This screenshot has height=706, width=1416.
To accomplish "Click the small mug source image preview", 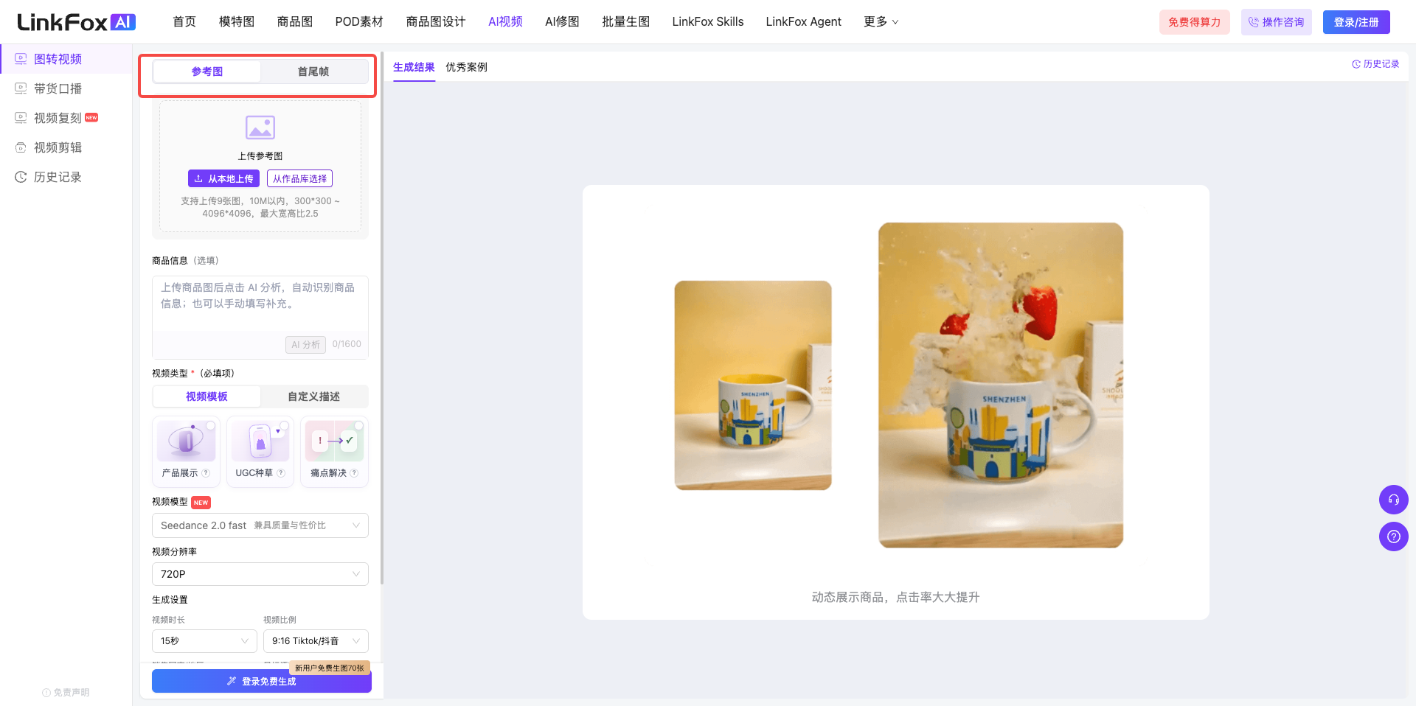I will (x=753, y=385).
